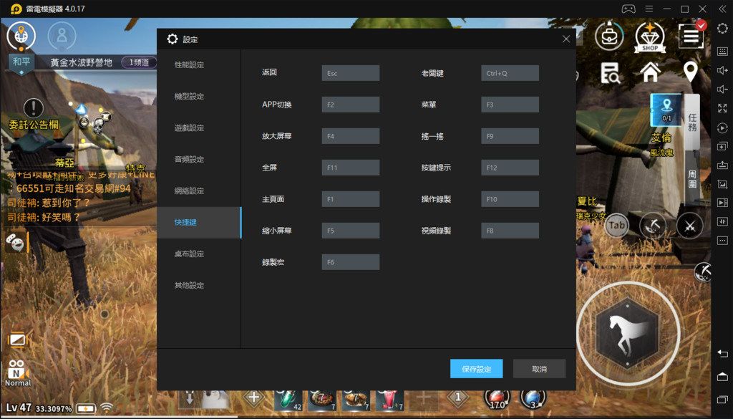Open the chat emoji icon
This screenshot has height=419, width=733.
pos(16,242)
